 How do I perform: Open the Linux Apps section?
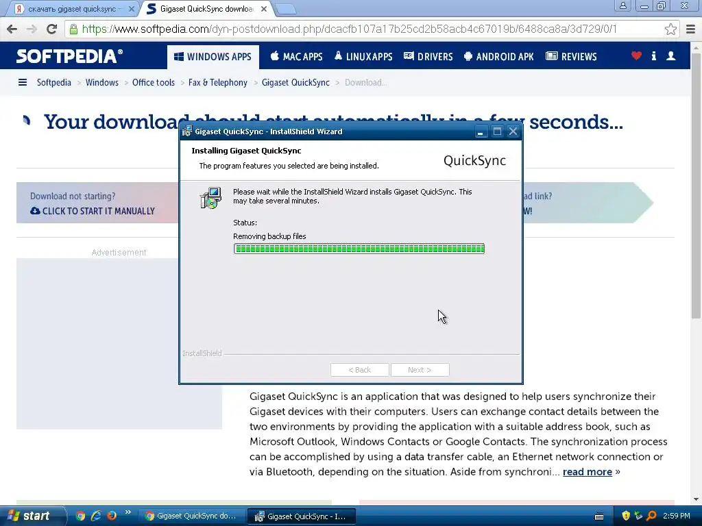[363, 57]
